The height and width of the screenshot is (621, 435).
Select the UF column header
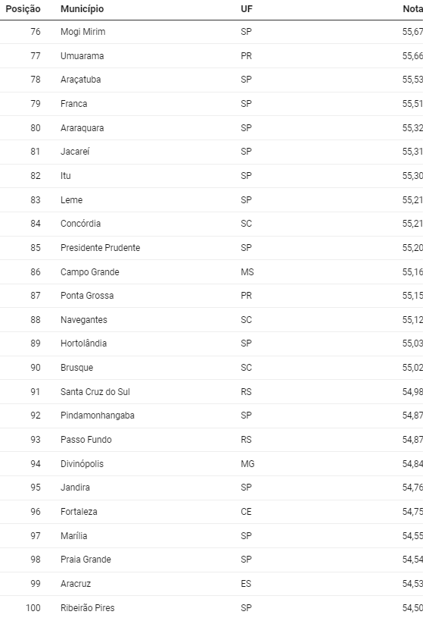pos(247,8)
